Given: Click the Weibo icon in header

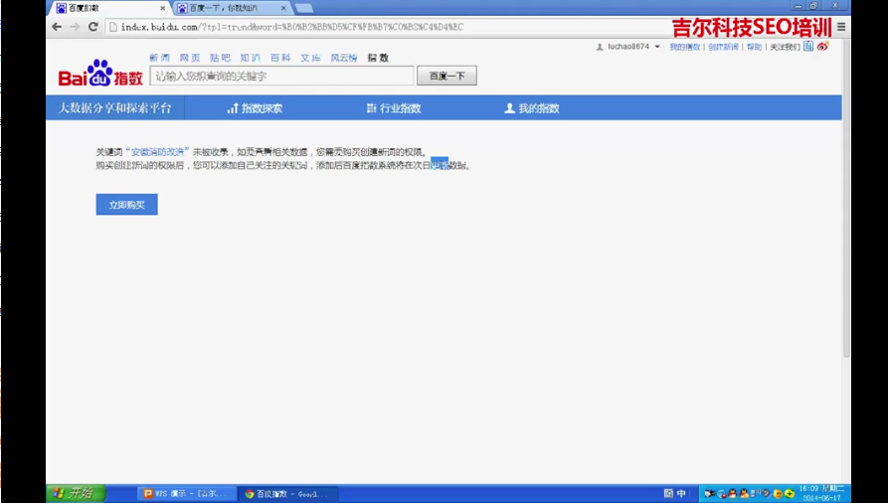Looking at the screenshot, I should (822, 47).
